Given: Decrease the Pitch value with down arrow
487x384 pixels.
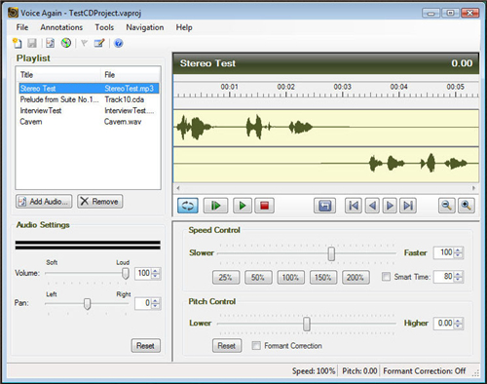Looking at the screenshot, I should [x=458, y=326].
